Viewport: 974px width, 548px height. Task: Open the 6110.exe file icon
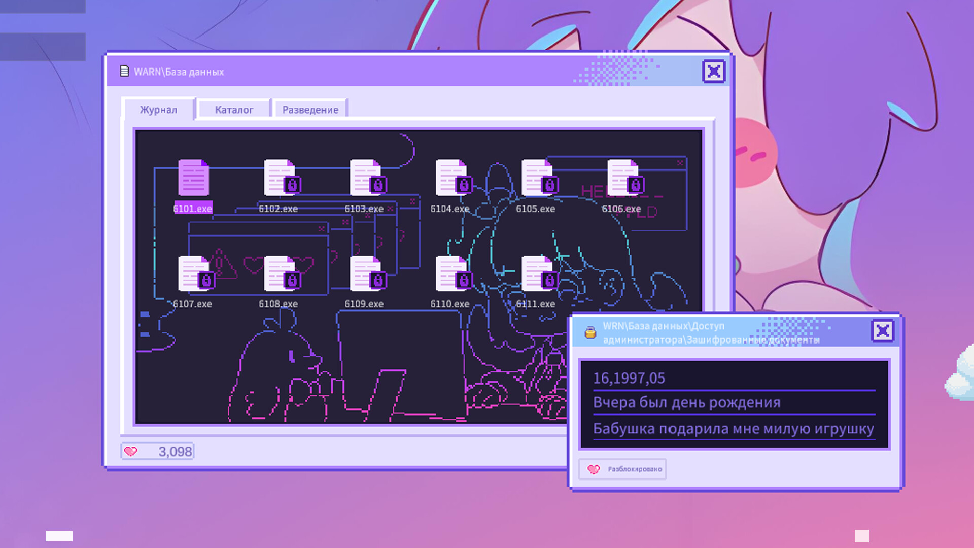pyautogui.click(x=451, y=274)
